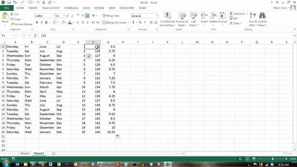Viewport: 297px width, 167px height.
Task: Click the Insert cells icon
Action: coord(204,16)
